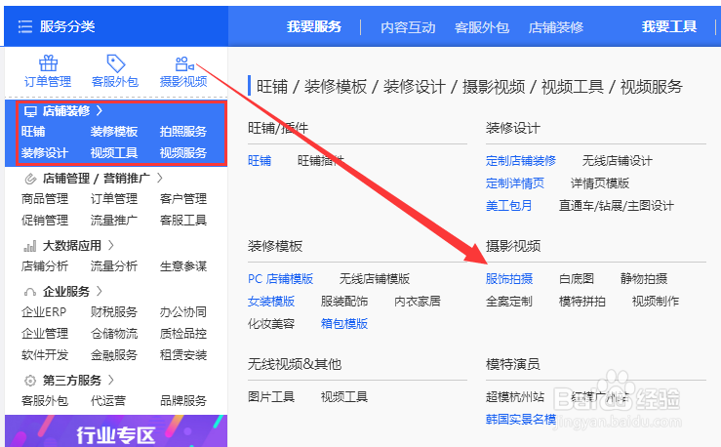Select 我要工具 in the top navigation

point(669,26)
